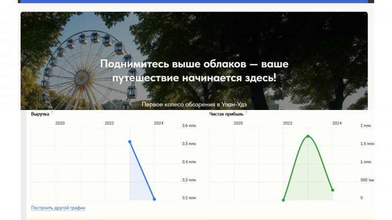Viewport: 392px width, 220px height.
Task: Click the subtitle "Первое колесо обозрения в Улан-Удэ"
Action: pyautogui.click(x=194, y=104)
